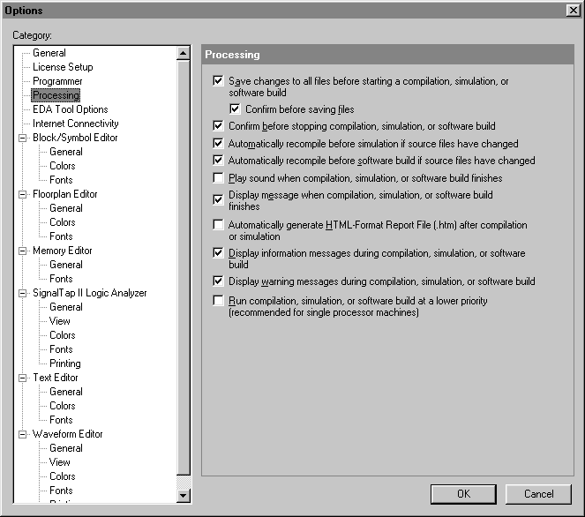Close the Options dialog window
Image resolution: width=585 pixels, height=517 pixels.
pyautogui.click(x=573, y=10)
